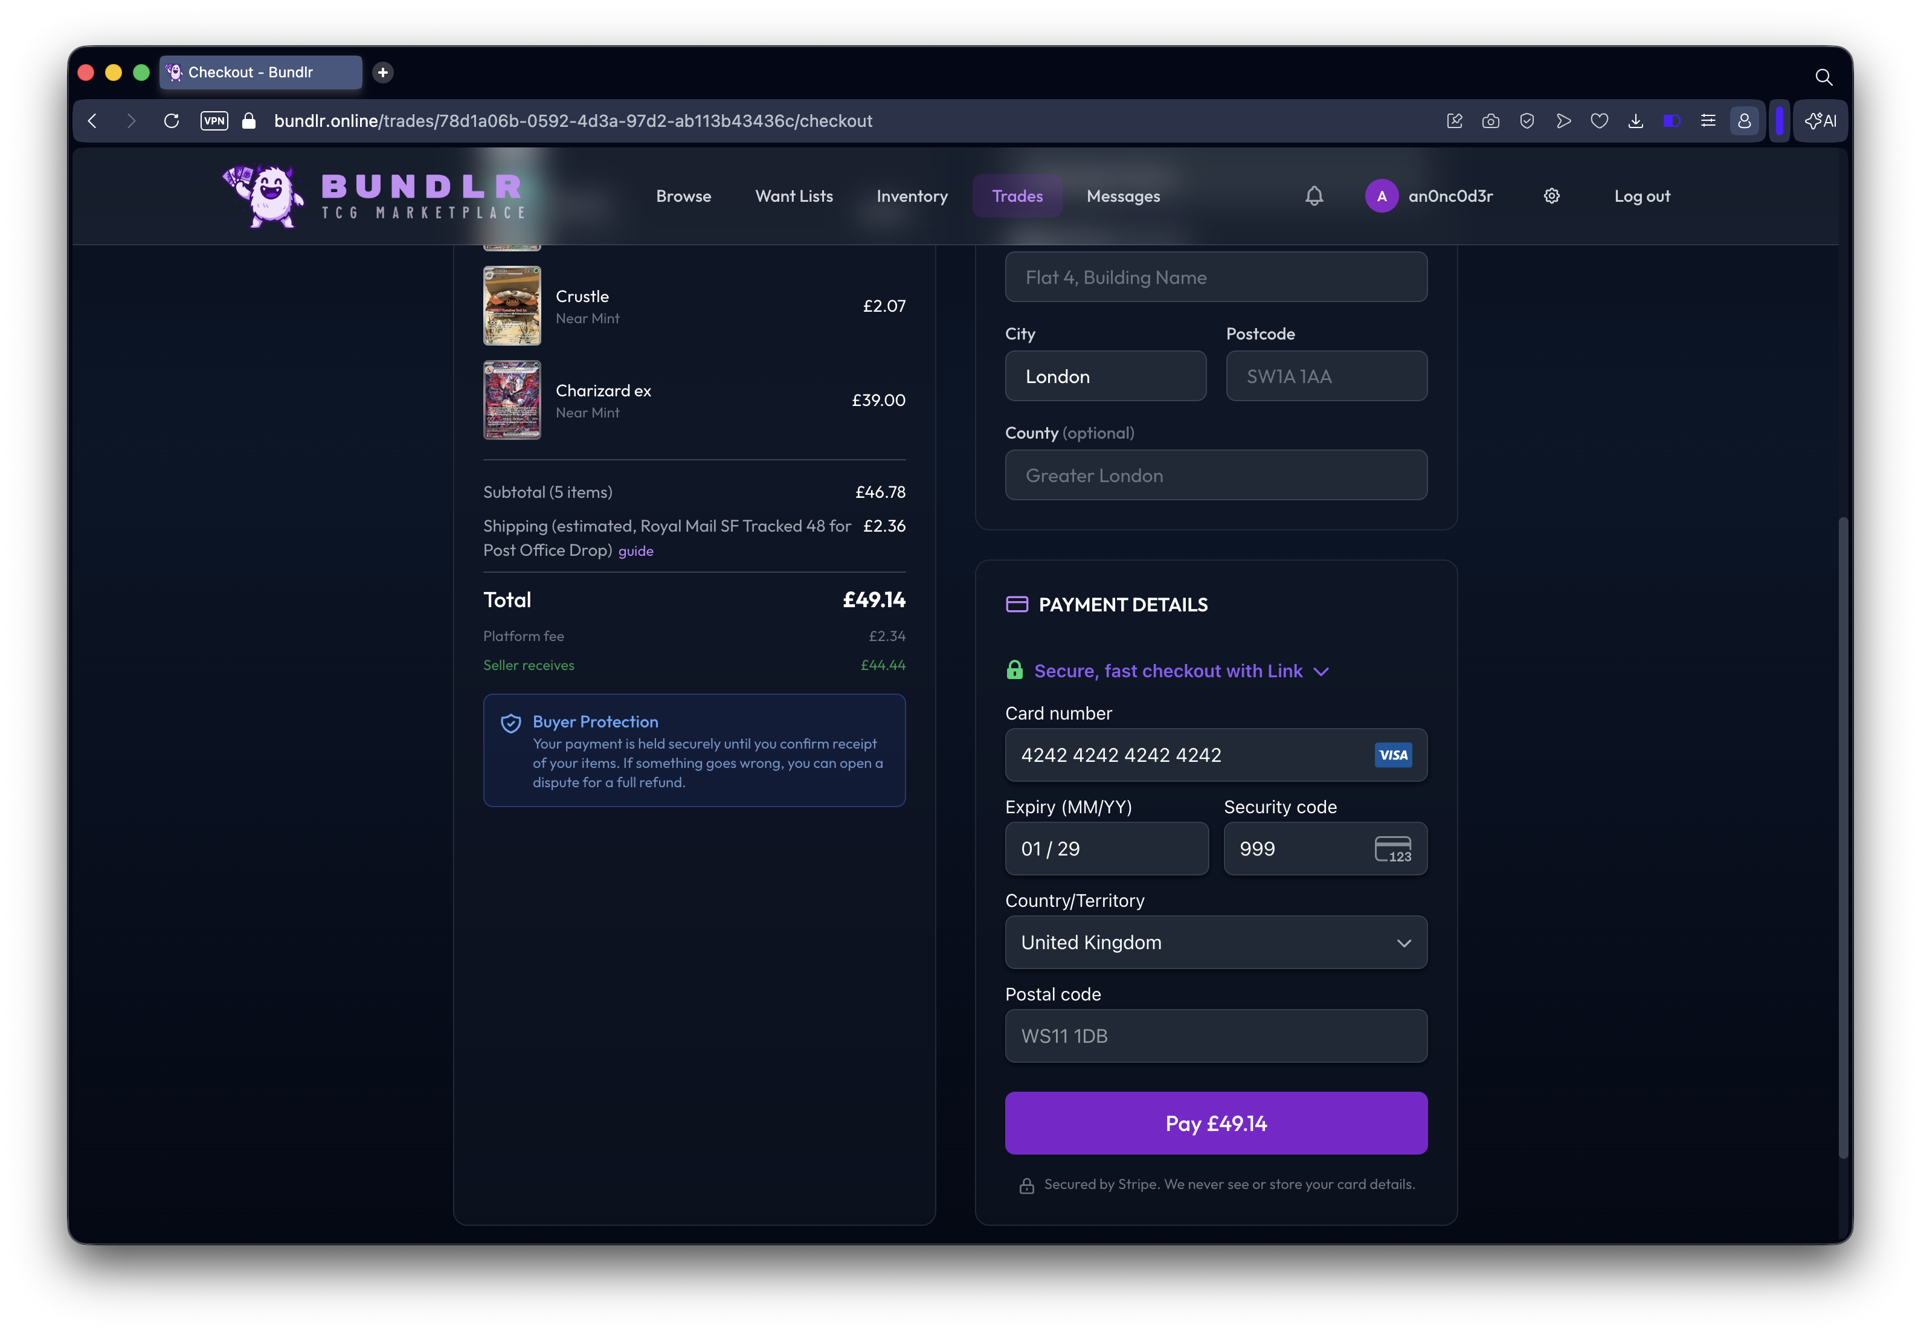Focus the Expiry 01 / 29 field
The image size is (1921, 1334).
(1106, 848)
